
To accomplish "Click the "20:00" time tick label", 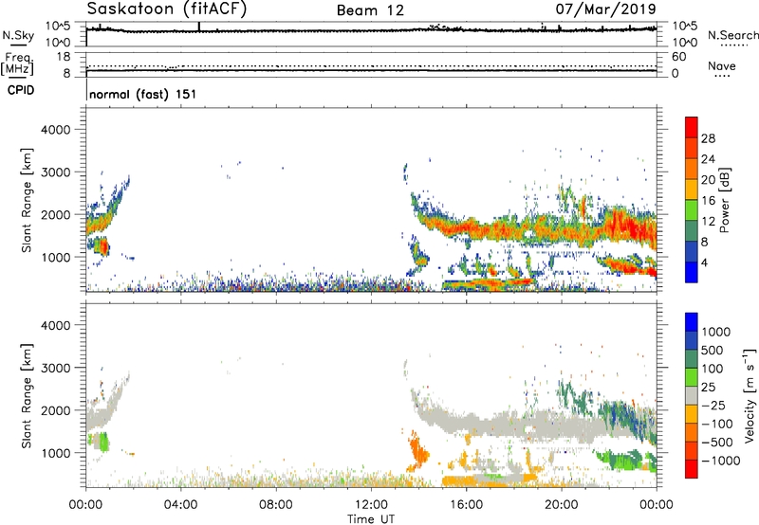I will [561, 505].
